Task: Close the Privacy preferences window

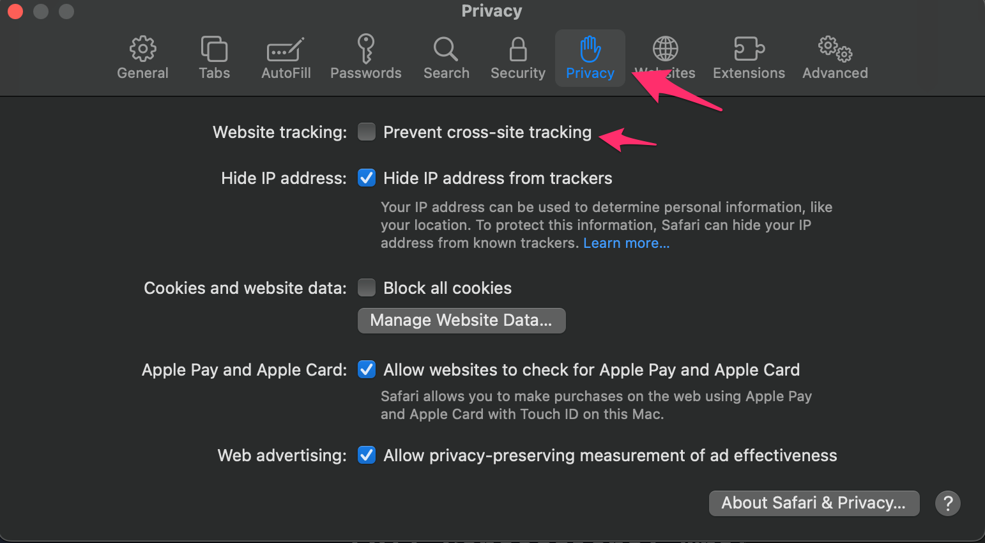Action: click(14, 11)
